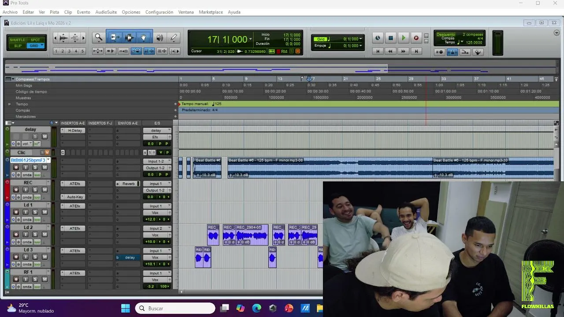Image resolution: width=564 pixels, height=317 pixels.
Task: Open Ld 2 track Input 2 selector
Action: (157, 229)
